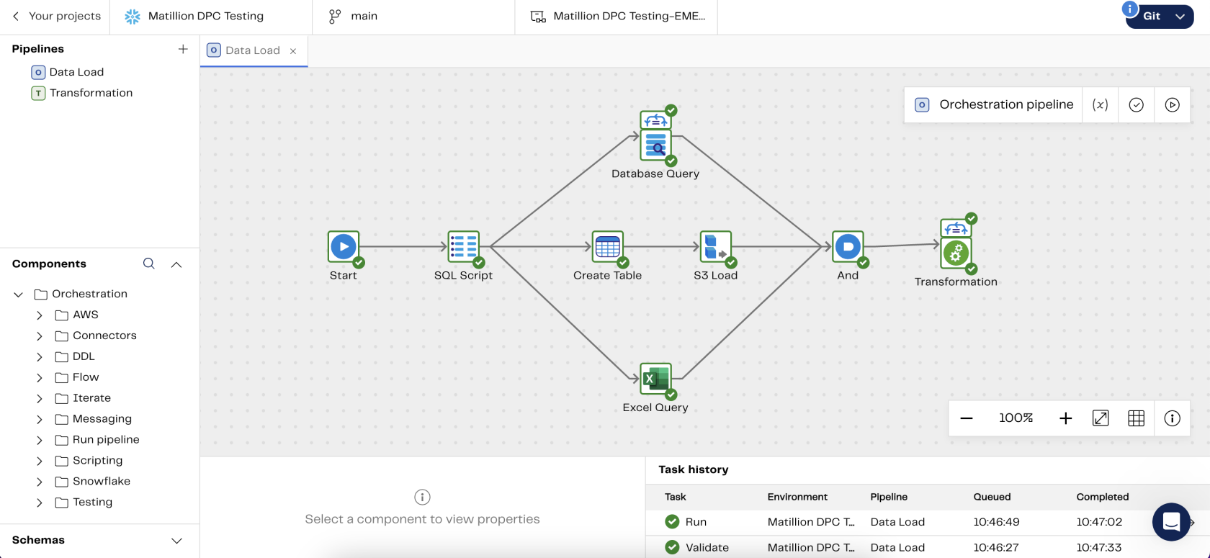Screen dimensions: 1210x558
Task: Expand the Connectors folder
Action: (x=40, y=336)
